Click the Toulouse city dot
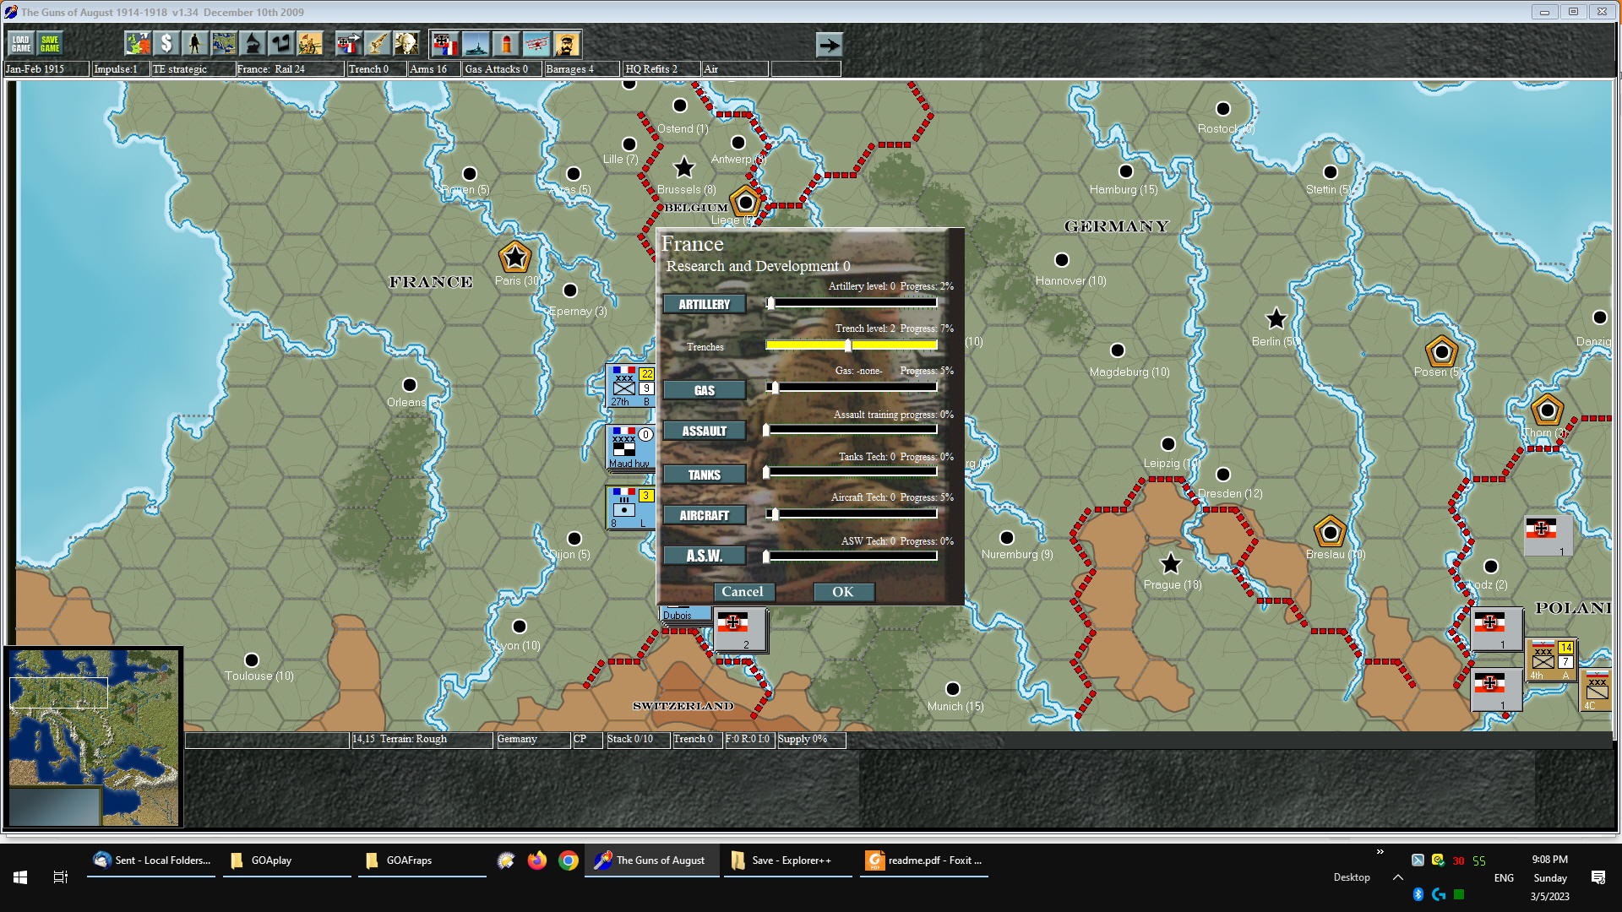The image size is (1622, 912). (x=252, y=660)
